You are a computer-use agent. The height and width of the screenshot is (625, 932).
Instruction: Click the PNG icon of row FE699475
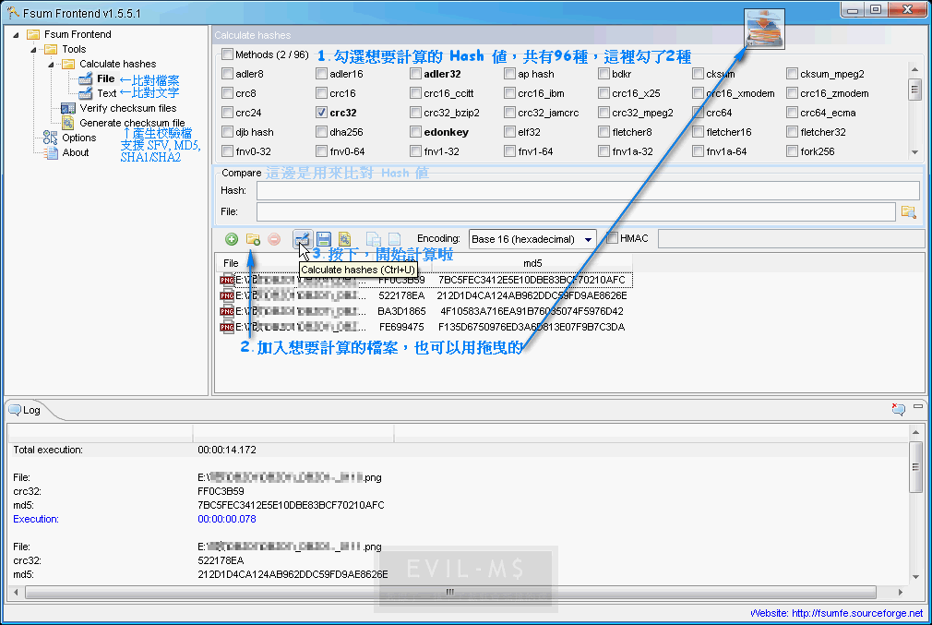227,327
